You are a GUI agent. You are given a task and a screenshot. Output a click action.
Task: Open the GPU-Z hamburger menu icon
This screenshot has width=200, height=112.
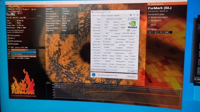tap(137, 15)
